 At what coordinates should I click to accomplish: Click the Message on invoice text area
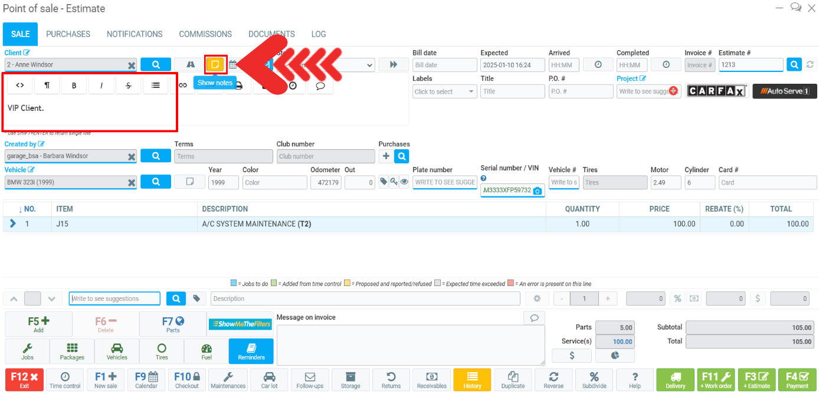[410, 344]
